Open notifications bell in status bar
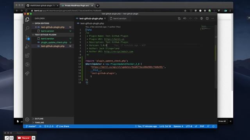 tap(213, 126)
